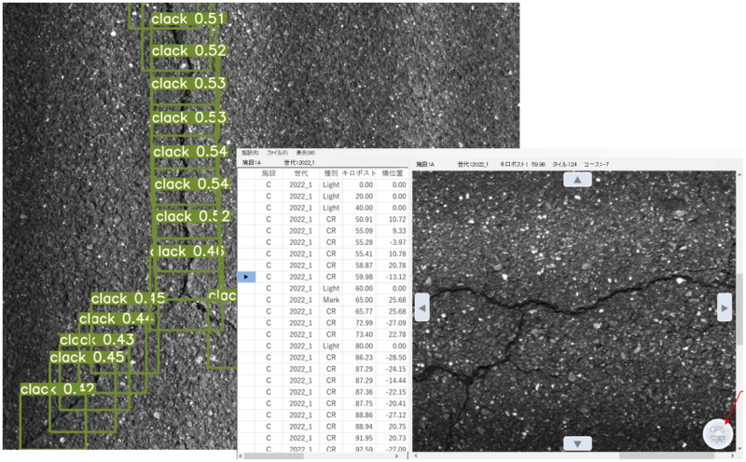The height and width of the screenshot is (462, 746).
Task: Click the image viewer scrollbar's right arrow
Action: click(731, 456)
